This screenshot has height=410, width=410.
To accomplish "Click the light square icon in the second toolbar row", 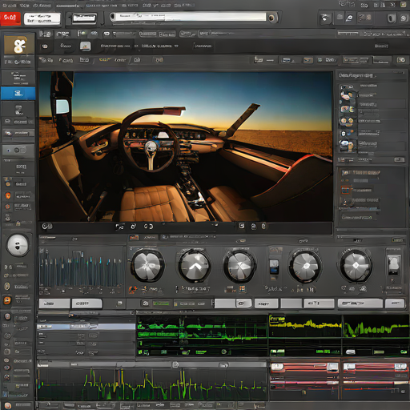I will coord(86,46).
